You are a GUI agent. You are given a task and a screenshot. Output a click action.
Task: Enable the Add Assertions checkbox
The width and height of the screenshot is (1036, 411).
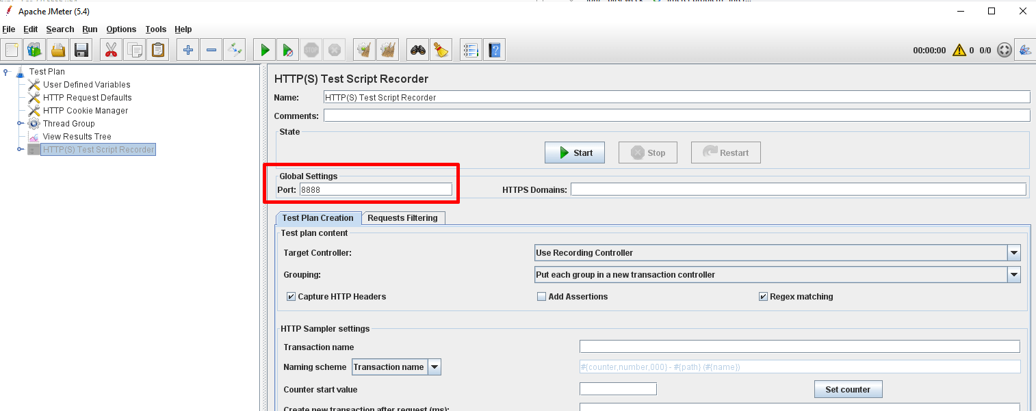[x=542, y=297]
